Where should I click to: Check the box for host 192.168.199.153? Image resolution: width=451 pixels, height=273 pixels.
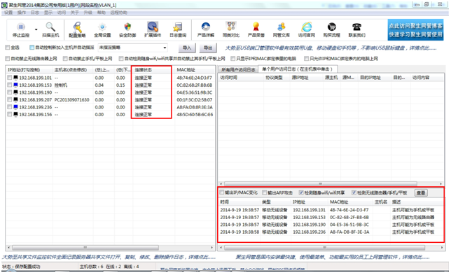point(10,85)
